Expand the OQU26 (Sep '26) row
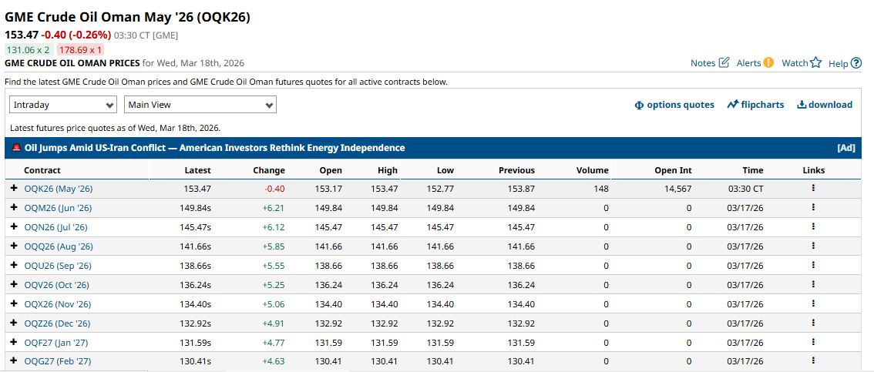Image resolution: width=874 pixels, height=372 pixels. point(14,265)
